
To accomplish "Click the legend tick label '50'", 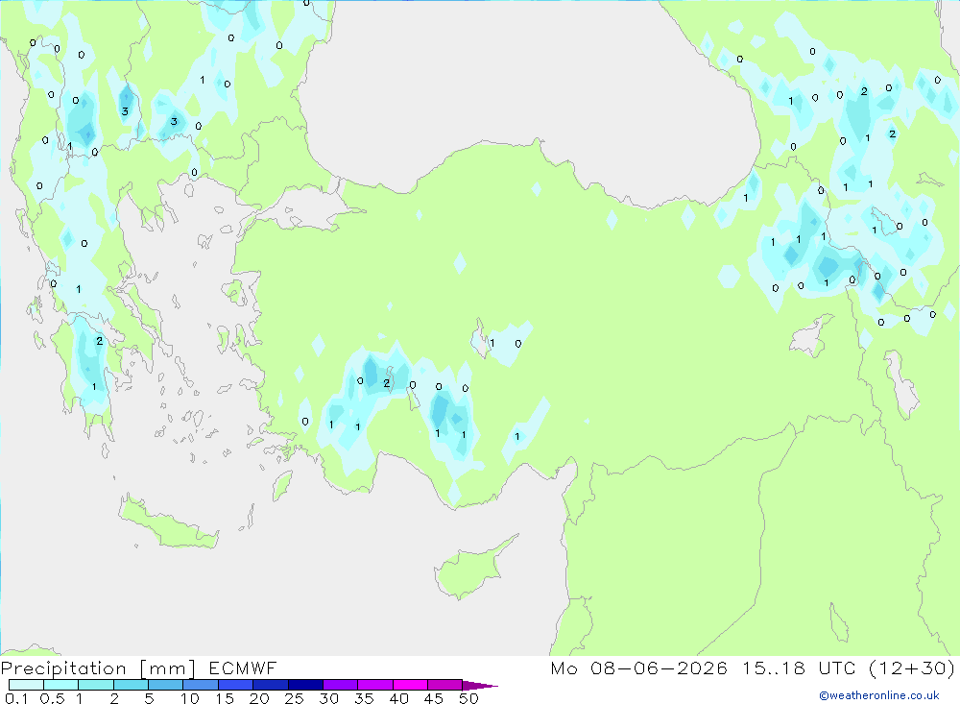I will [468, 698].
